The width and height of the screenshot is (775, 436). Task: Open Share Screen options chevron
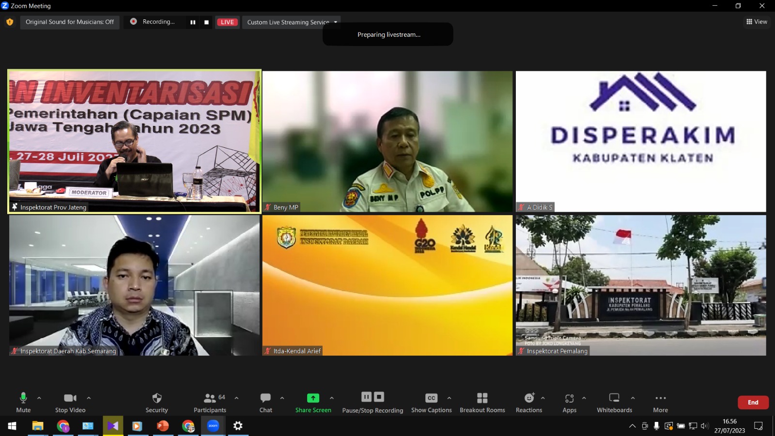pos(332,398)
